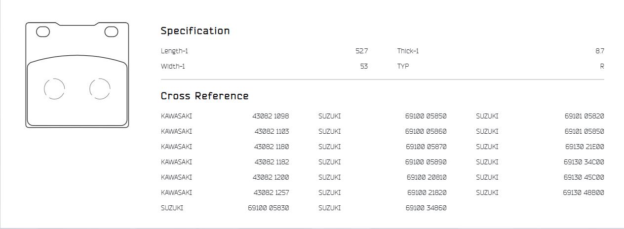624x229 pixels.
Task: Click Suzuki part number 69130 21E00
Action: tap(585, 147)
